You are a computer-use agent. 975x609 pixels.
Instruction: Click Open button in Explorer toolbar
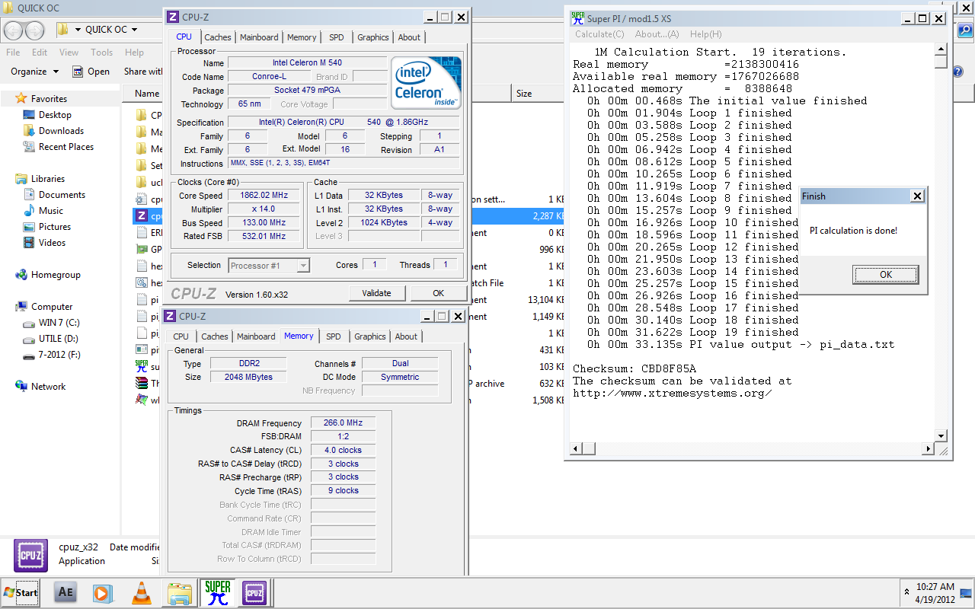(91, 72)
